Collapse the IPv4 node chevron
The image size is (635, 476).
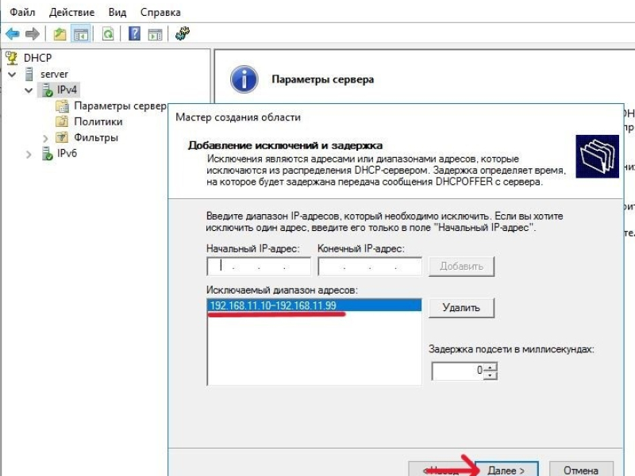(x=29, y=90)
